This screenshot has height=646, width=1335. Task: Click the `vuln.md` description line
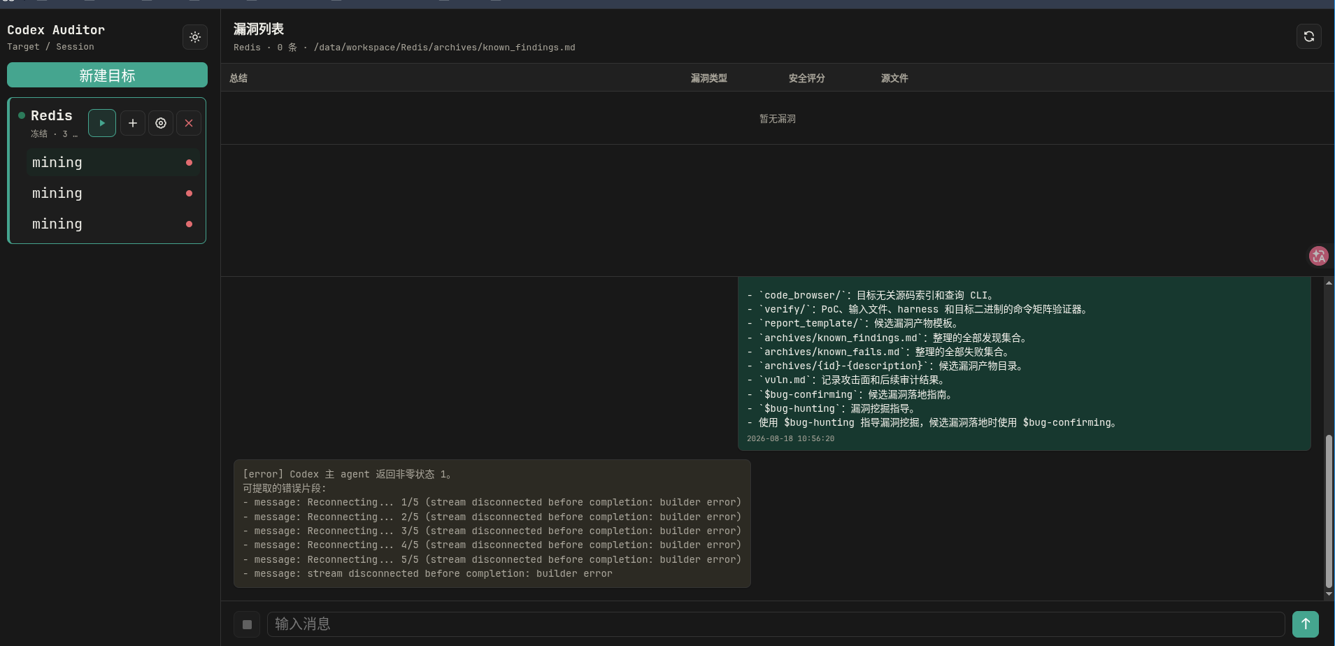847,380
